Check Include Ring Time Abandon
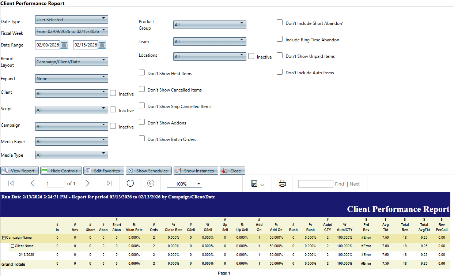Screen dimensions: 454x276 pyautogui.click(x=280, y=39)
